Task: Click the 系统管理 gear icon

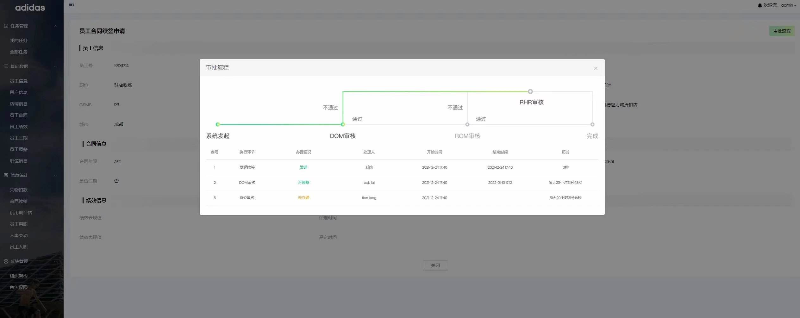Action: tap(6, 261)
